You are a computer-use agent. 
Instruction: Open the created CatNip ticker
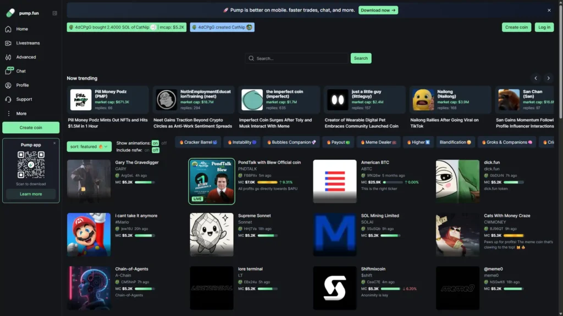(222, 27)
